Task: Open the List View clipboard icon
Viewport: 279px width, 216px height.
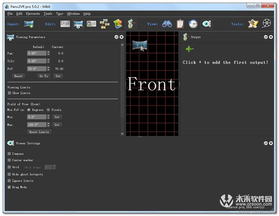Action: tap(180, 24)
